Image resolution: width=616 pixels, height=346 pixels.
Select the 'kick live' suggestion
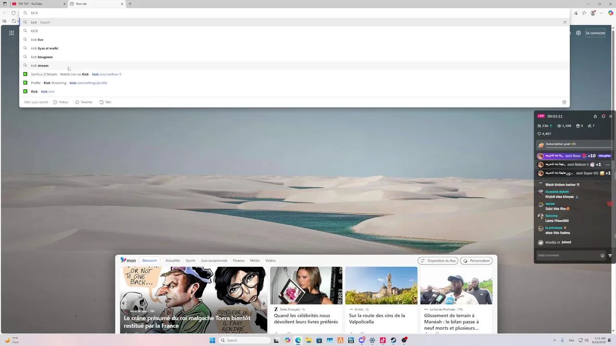[294, 39]
